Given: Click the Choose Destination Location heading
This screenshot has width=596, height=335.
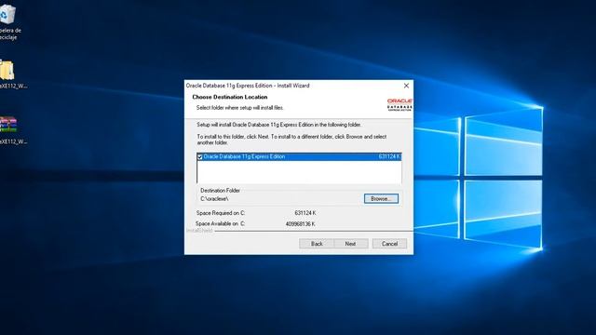Looking at the screenshot, I should point(230,97).
